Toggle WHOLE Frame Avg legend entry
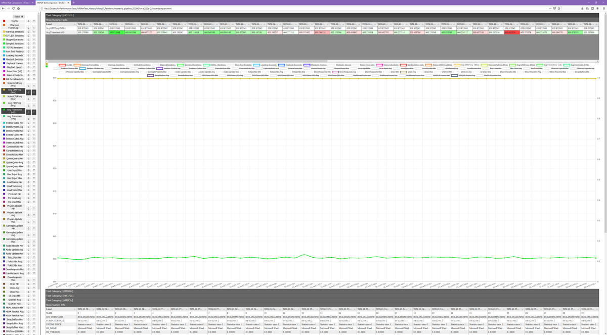 pos(463,75)
